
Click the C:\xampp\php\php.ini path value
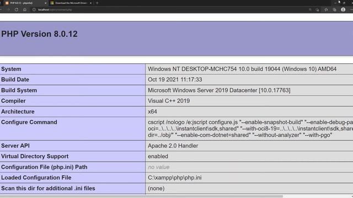[x=175, y=178]
